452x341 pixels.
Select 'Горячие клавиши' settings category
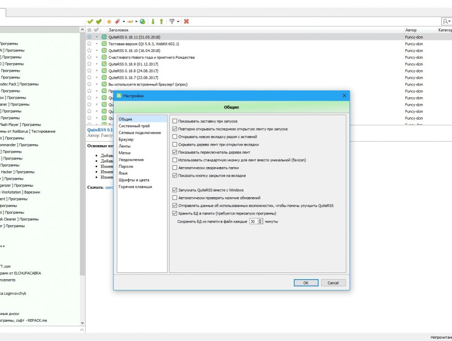click(x=135, y=186)
